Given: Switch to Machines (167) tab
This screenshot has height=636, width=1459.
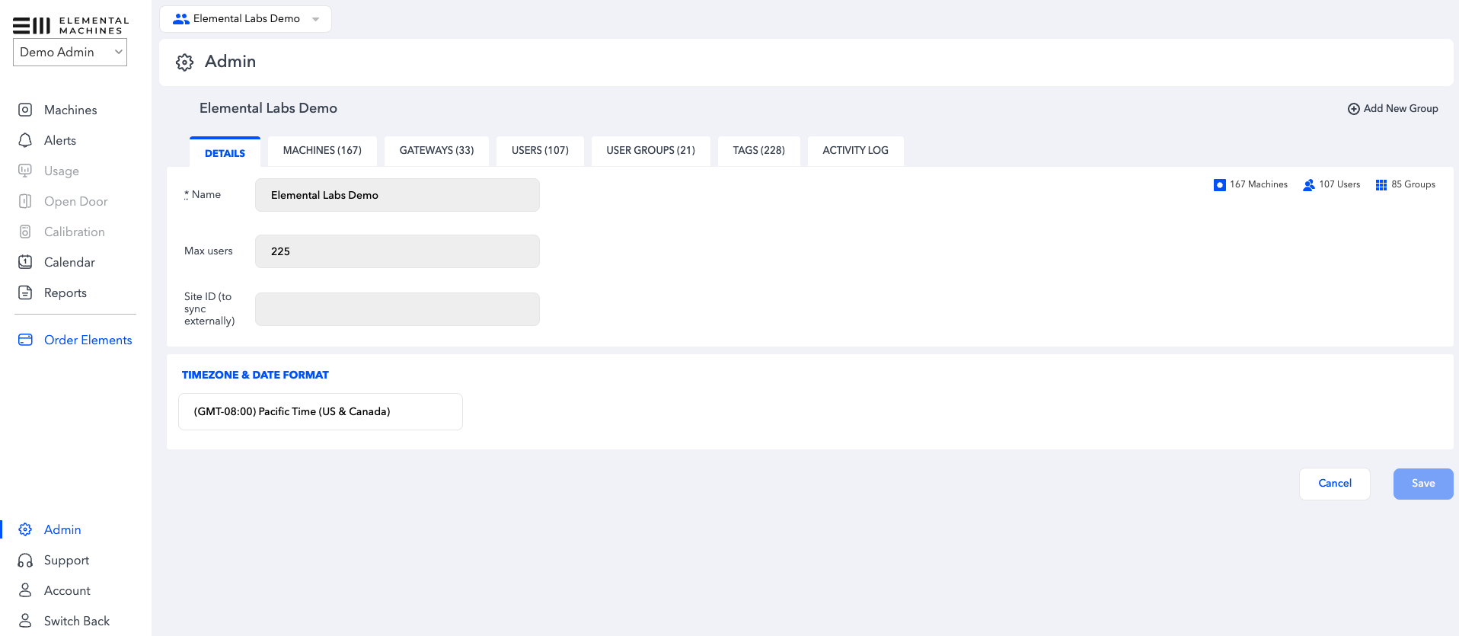Looking at the screenshot, I should [x=322, y=151].
